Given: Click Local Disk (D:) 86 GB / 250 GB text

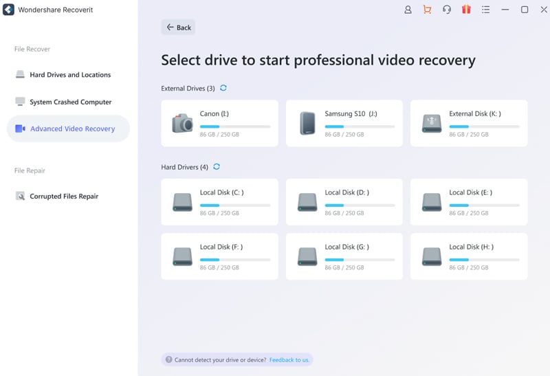Looking at the screenshot, I should pyautogui.click(x=344, y=213).
